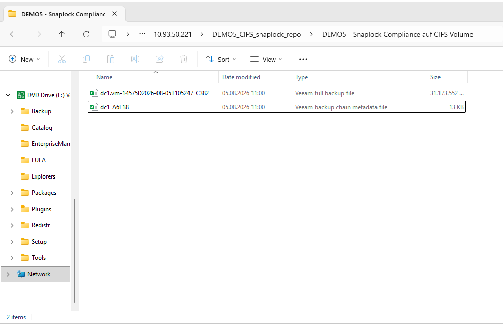Go back using the Back arrow

coord(13,34)
